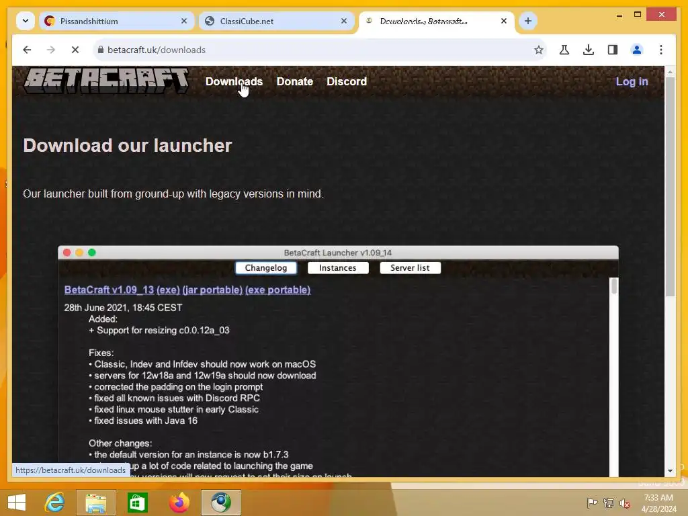
Task: Open the Downloads nav link
Action: click(x=234, y=81)
